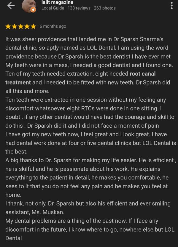
Task: Click the fourth star of the rating
Action: click(x=27, y=26)
